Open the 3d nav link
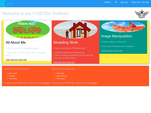 (115, 2)
